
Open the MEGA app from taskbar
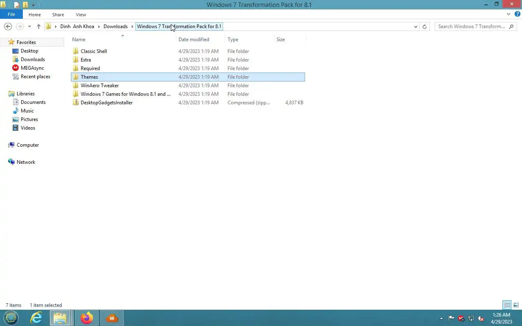coord(112,318)
